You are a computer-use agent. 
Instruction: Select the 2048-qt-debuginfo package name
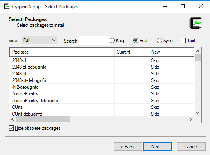point(29,80)
